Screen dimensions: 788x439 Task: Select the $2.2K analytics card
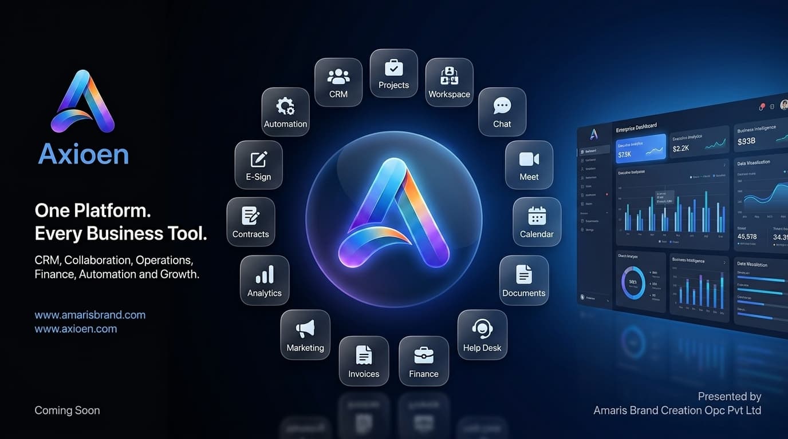coord(699,143)
